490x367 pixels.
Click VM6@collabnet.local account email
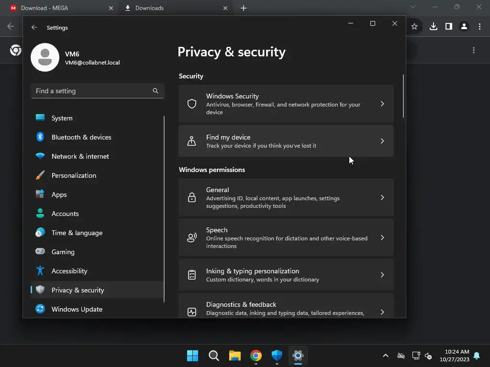click(x=92, y=63)
